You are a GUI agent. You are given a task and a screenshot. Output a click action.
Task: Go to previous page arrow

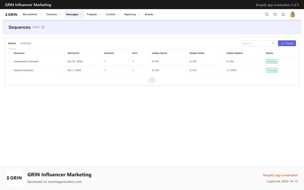(148, 80)
